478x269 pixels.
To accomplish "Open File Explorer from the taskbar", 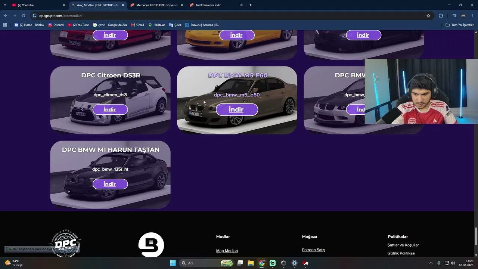I will coord(251,263).
